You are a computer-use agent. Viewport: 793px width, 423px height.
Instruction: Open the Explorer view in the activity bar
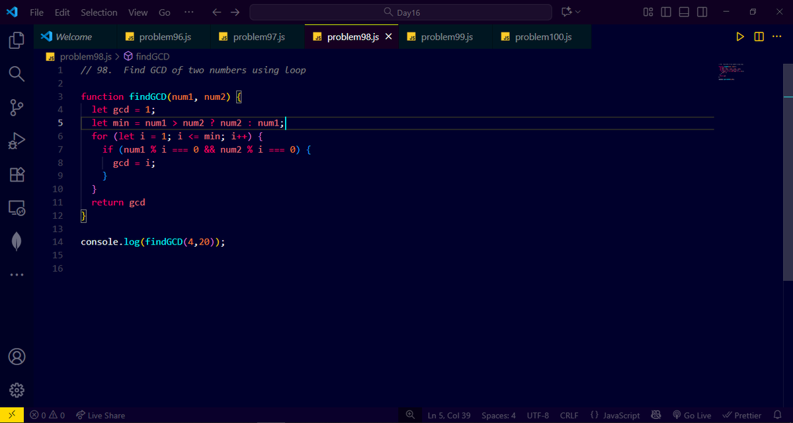17,40
